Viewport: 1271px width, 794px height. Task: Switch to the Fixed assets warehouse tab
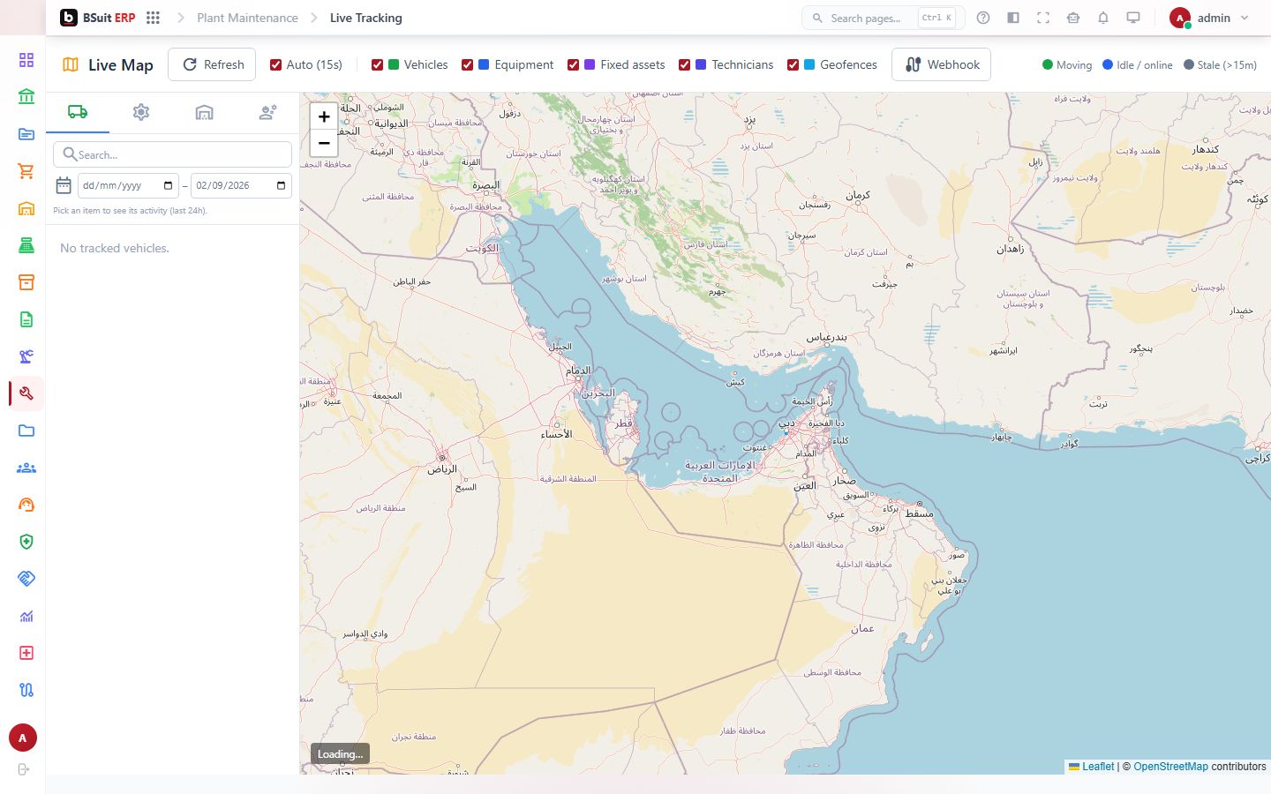(x=205, y=112)
